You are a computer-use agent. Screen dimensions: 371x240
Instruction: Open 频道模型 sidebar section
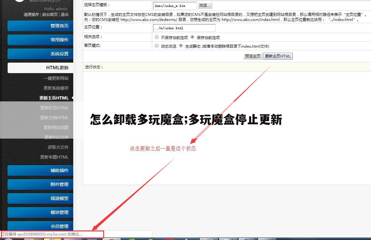pos(40,198)
